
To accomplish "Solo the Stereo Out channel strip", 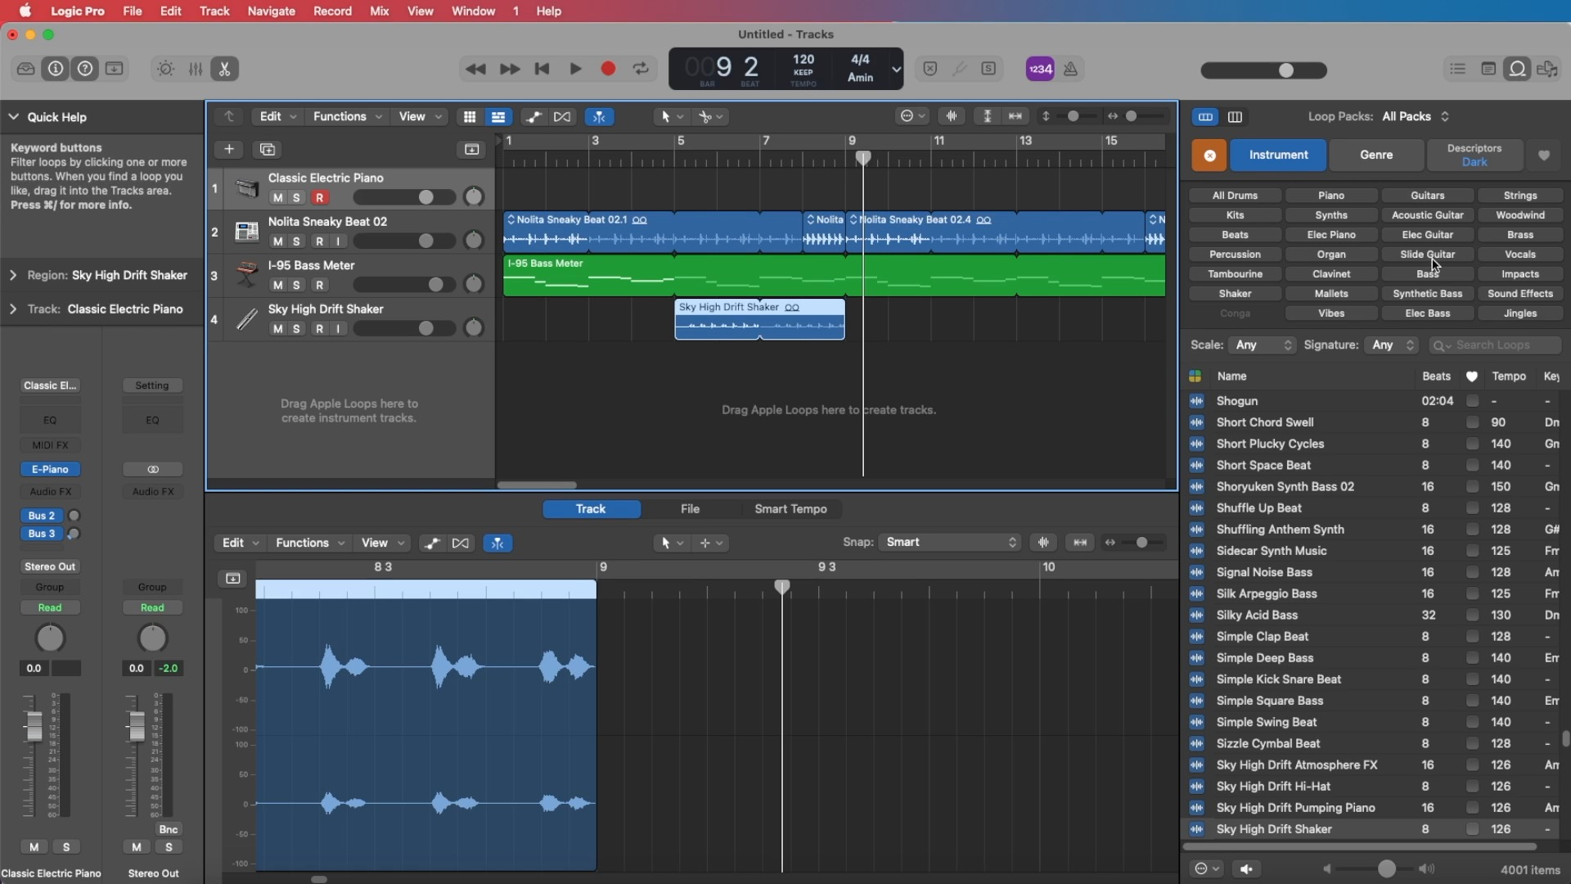I will coord(169,847).
